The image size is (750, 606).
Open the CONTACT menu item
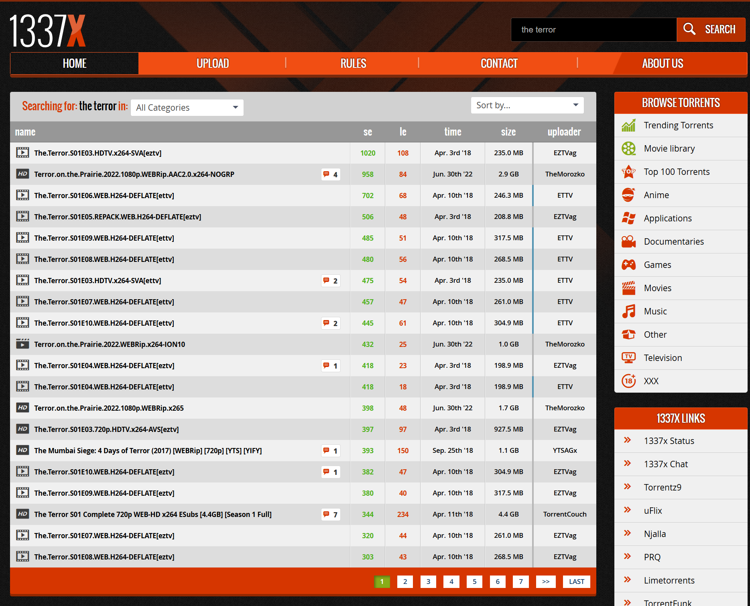pyautogui.click(x=499, y=63)
